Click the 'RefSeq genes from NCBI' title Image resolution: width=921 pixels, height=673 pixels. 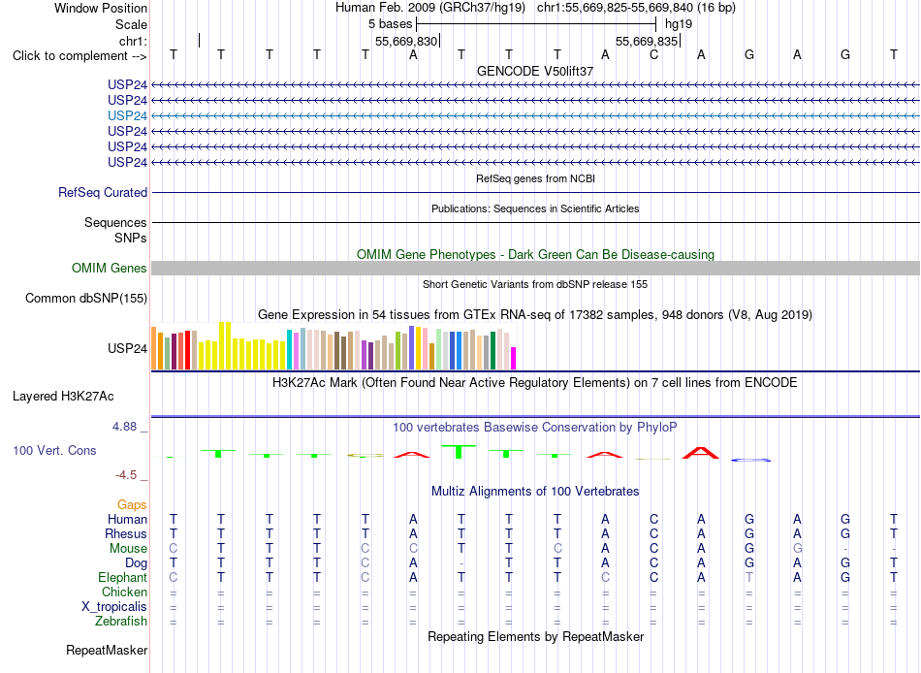(535, 178)
